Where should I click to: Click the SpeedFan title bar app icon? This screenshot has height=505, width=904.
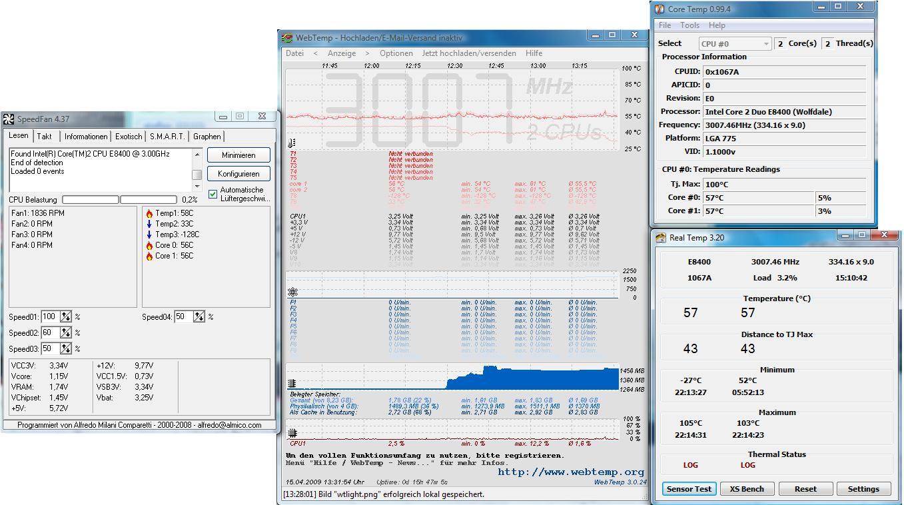[x=9, y=119]
